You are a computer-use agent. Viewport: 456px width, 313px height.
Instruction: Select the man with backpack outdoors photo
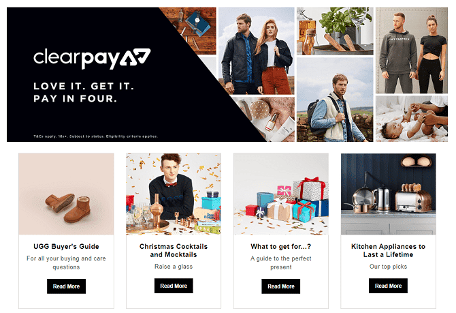(x=335, y=100)
